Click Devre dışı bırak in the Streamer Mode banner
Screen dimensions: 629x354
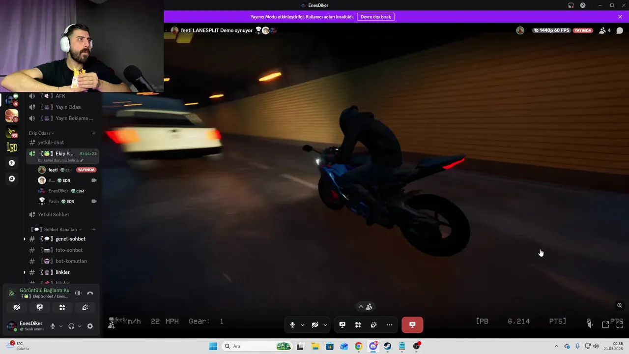(376, 17)
